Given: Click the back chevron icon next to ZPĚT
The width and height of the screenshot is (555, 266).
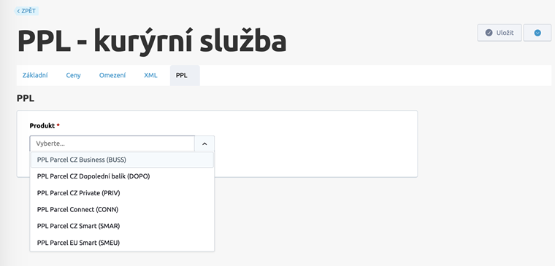Looking at the screenshot, I should point(18,12).
